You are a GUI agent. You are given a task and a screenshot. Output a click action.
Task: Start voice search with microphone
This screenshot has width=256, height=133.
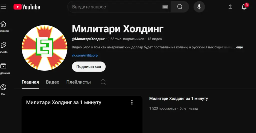click(199, 7)
